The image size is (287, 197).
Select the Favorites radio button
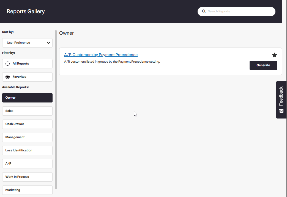point(8,77)
